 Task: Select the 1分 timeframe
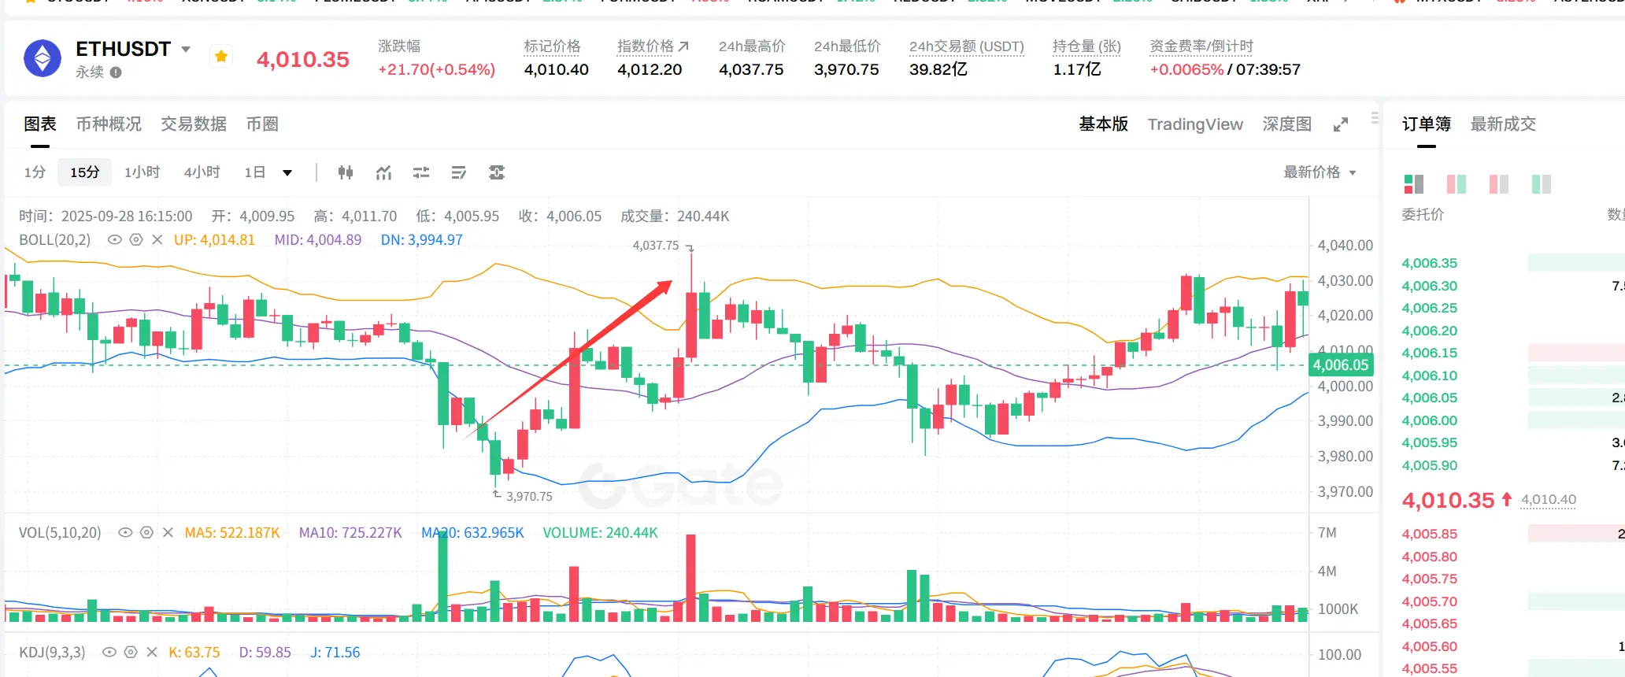coord(35,172)
